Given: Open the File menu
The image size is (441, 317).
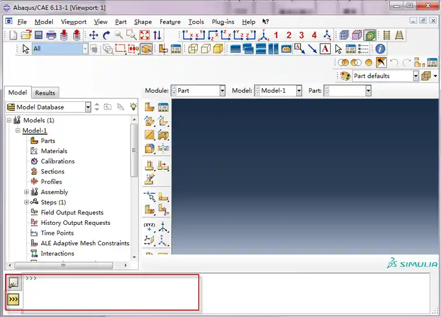Looking at the screenshot, I should click(x=22, y=22).
